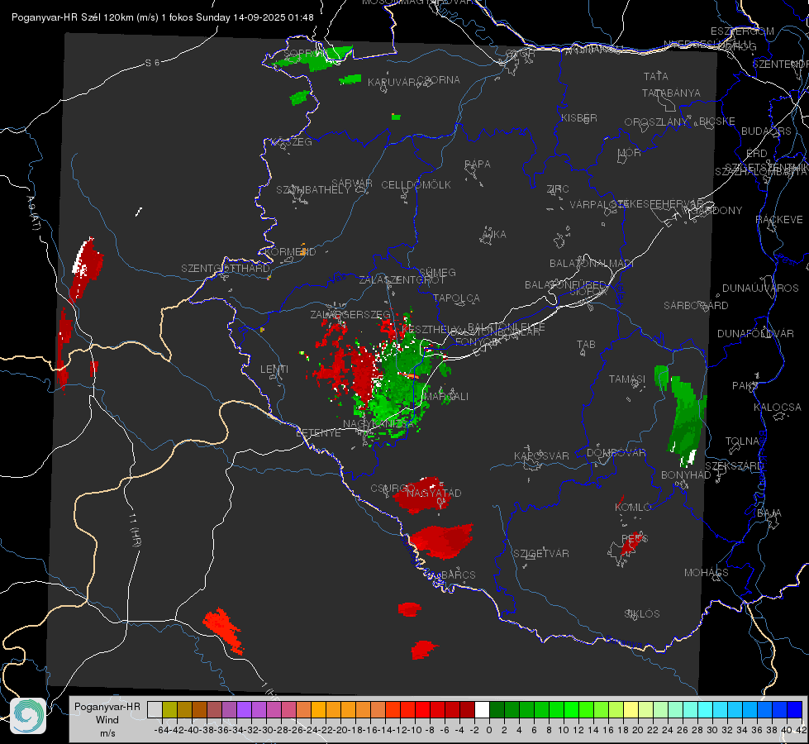Select the deep blue swatch above 40
809x744 pixels.
coord(795,709)
